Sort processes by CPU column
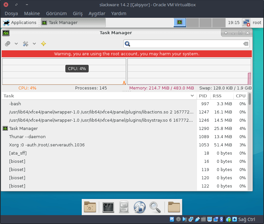Screen dimensions: 264x224 click(241, 96)
